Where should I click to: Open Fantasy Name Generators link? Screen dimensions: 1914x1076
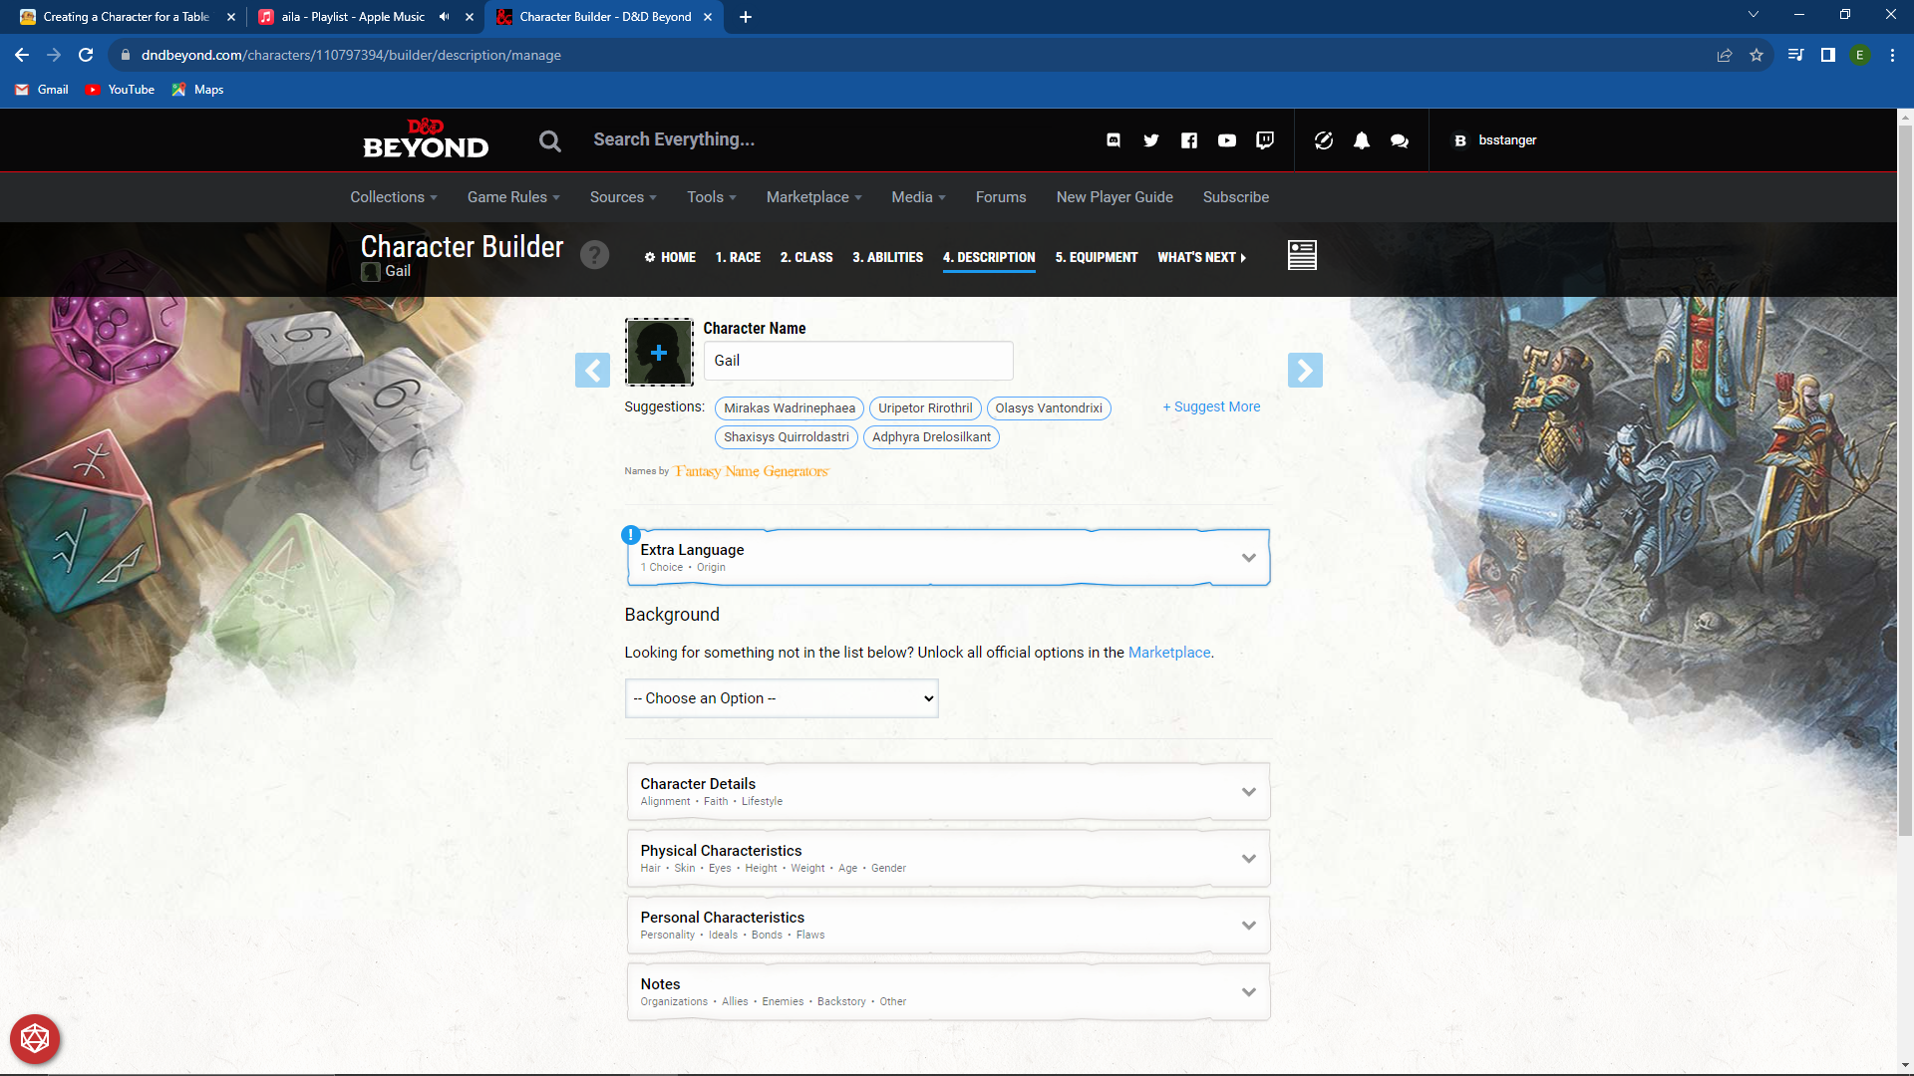click(x=752, y=471)
